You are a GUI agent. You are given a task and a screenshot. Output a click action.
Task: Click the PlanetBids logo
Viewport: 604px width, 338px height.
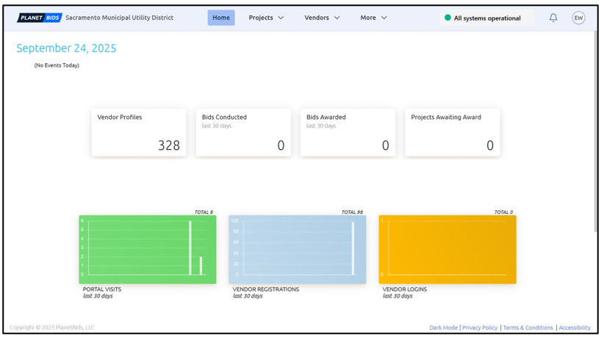[39, 18]
